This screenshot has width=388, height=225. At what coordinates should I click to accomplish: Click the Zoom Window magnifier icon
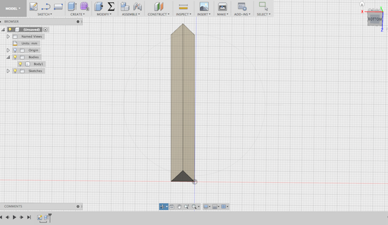[x=186, y=207]
